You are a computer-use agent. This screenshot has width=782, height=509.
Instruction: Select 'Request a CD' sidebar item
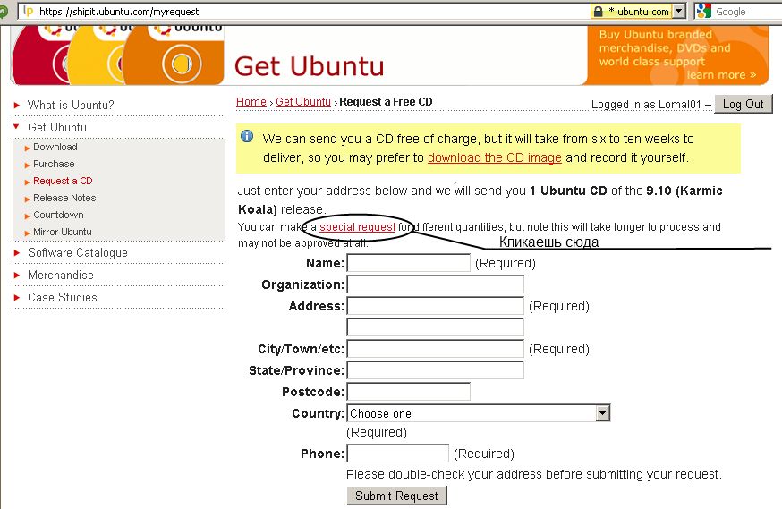coord(63,181)
